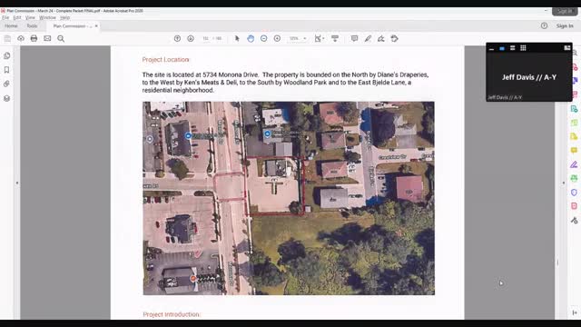The image size is (581, 327).
Task: Select the Plan Commission document tab
Action: coord(72,26)
